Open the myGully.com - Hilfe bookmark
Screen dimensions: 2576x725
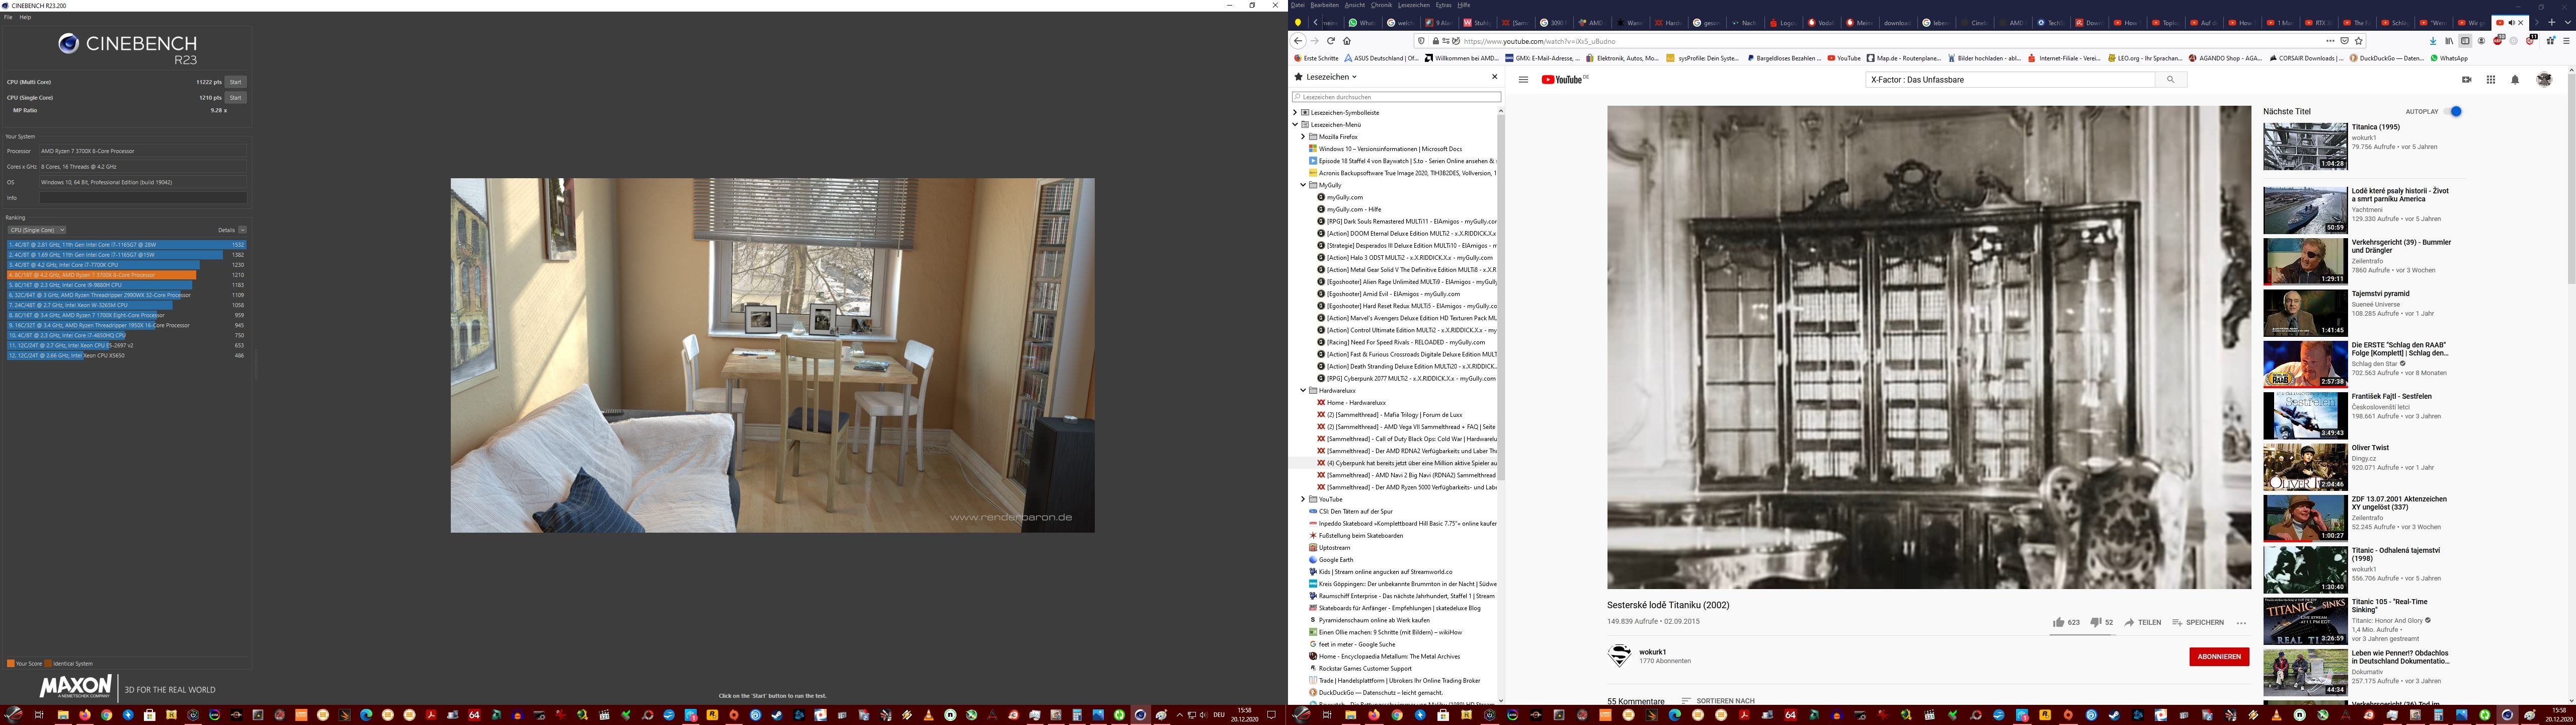click(1354, 209)
